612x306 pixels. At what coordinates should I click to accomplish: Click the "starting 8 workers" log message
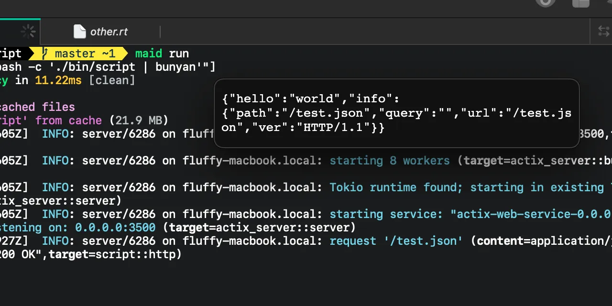pos(389,161)
